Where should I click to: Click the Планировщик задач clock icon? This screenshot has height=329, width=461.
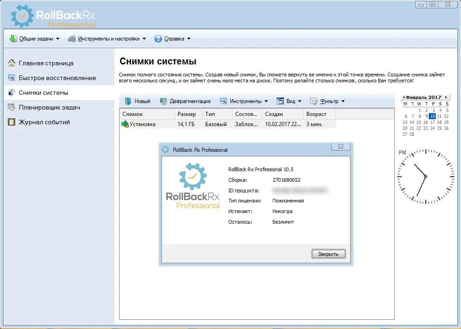12,107
